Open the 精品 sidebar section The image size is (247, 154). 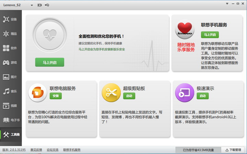point(11,34)
